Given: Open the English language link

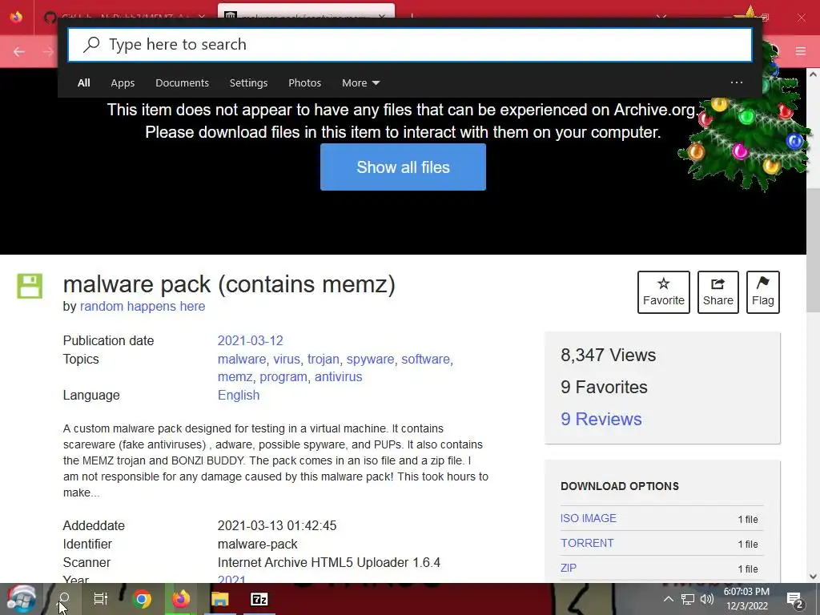Looking at the screenshot, I should tap(239, 396).
